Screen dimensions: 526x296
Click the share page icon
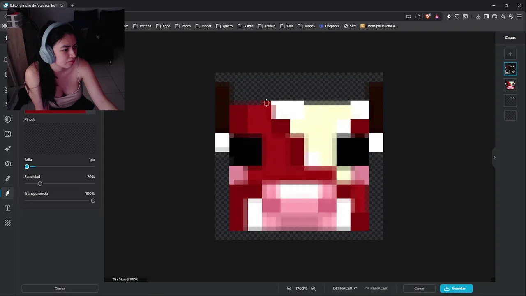tap(418, 16)
